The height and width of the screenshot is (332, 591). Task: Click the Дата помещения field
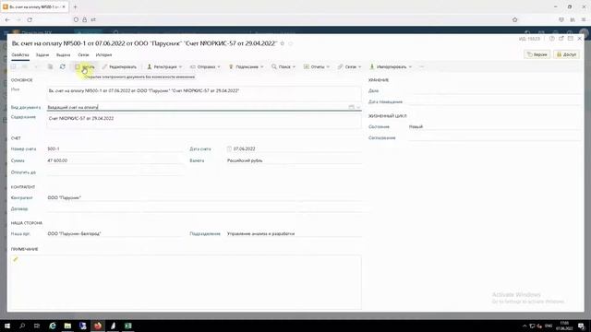pyautogui.click(x=495, y=102)
